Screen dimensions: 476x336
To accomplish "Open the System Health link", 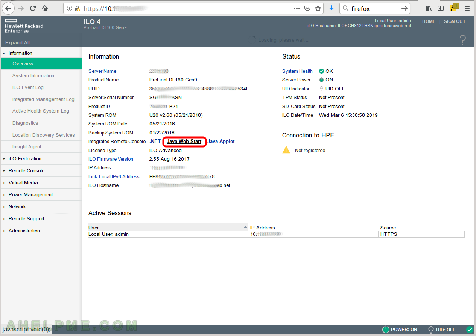I will [x=297, y=71].
